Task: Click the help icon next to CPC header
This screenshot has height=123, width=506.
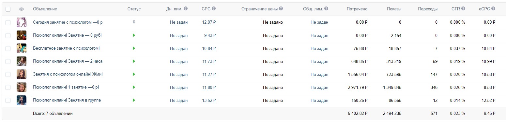Action: pyautogui.click(x=214, y=9)
